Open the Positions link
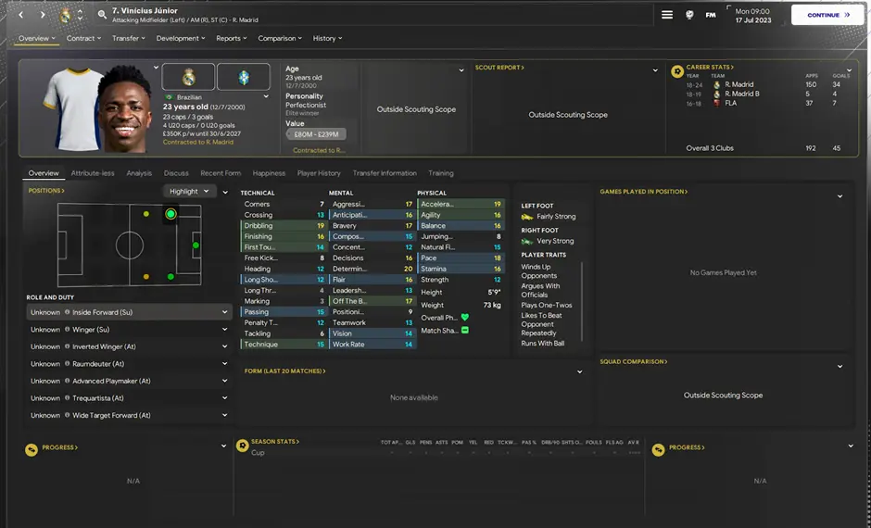 [x=46, y=191]
